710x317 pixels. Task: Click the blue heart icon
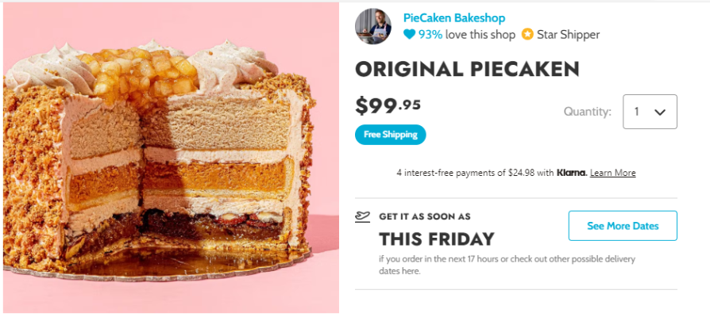[x=409, y=34]
